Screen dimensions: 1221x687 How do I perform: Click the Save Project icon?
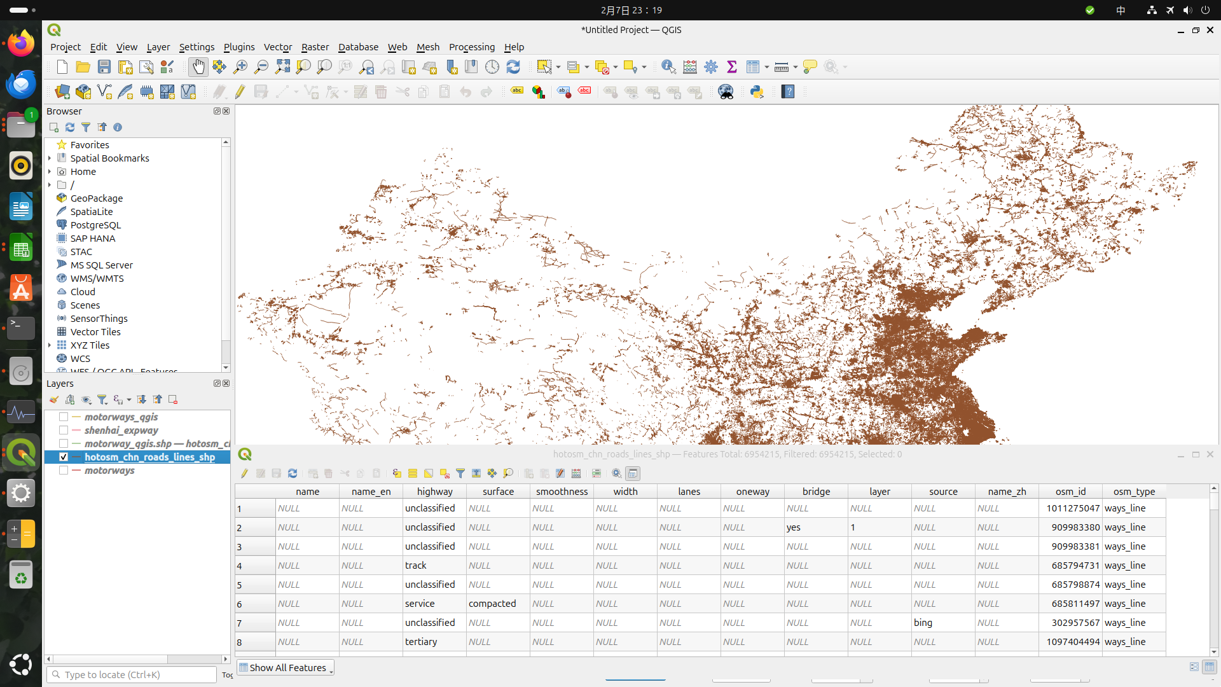104,67
